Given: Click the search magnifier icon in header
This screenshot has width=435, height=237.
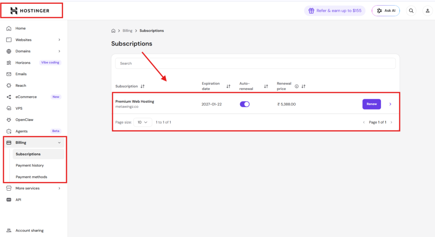Looking at the screenshot, I should [411, 11].
